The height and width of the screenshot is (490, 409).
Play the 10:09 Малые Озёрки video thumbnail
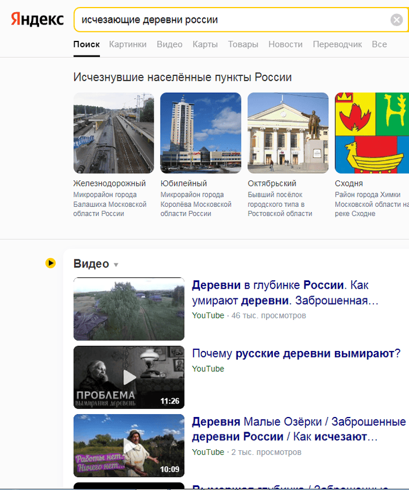[x=129, y=446]
